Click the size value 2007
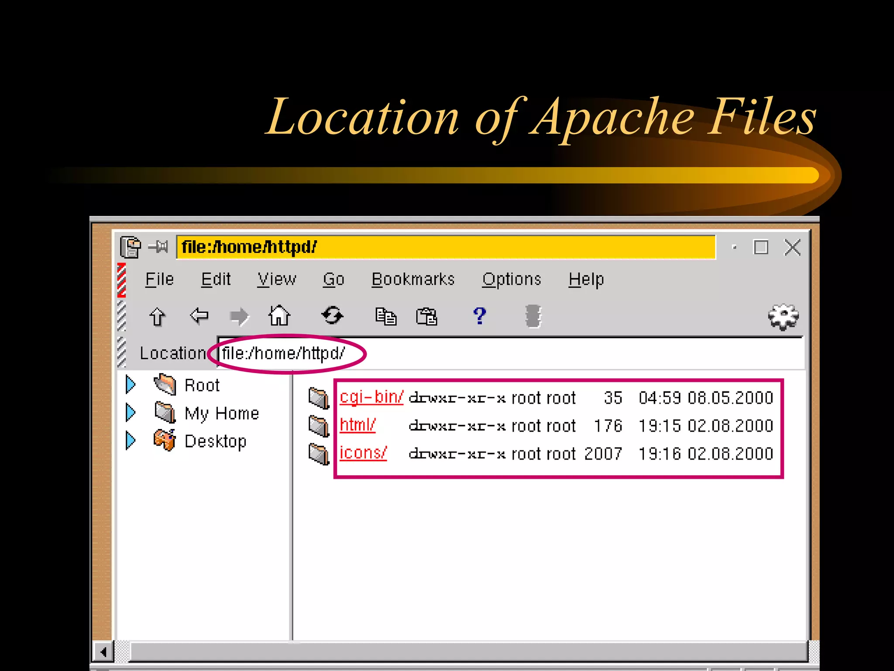This screenshot has height=671, width=894. click(603, 454)
